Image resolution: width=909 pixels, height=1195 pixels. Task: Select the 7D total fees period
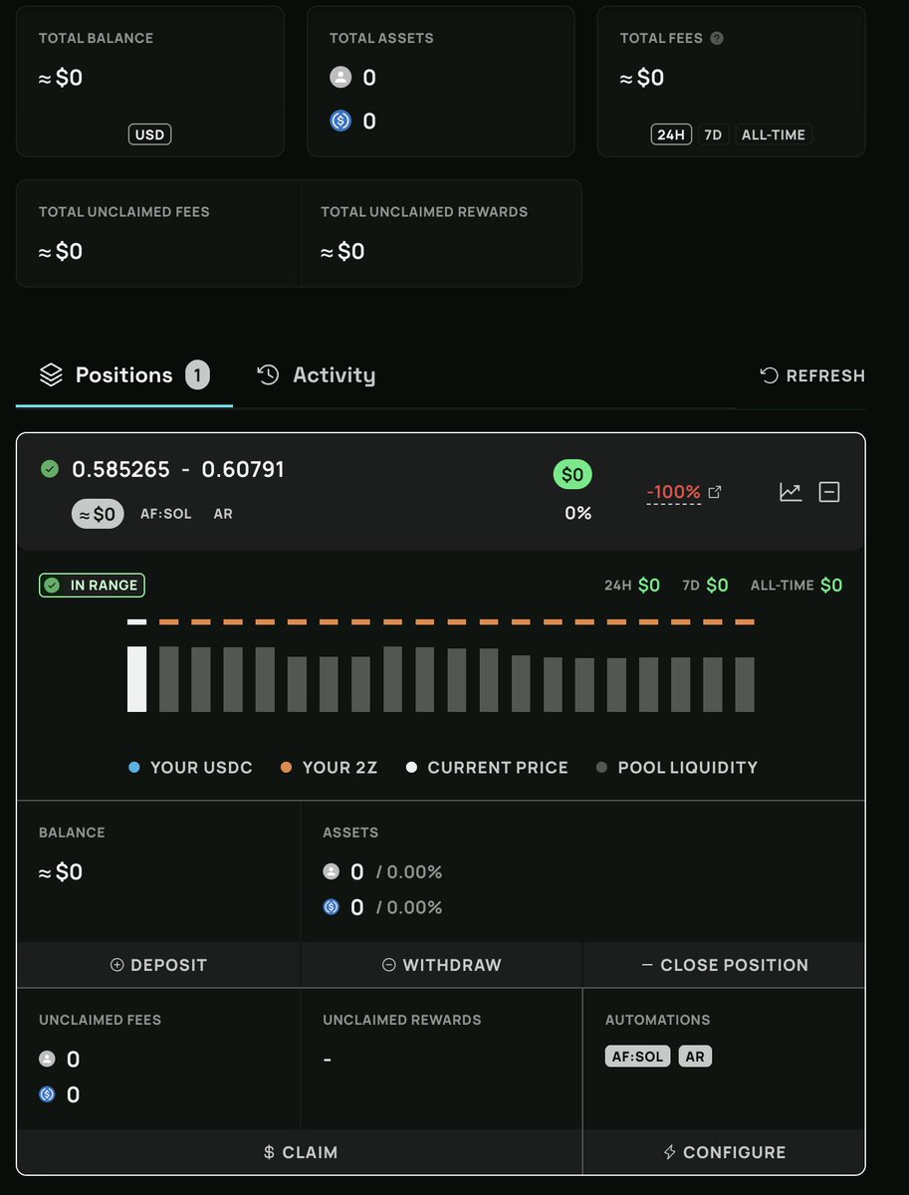click(x=713, y=134)
